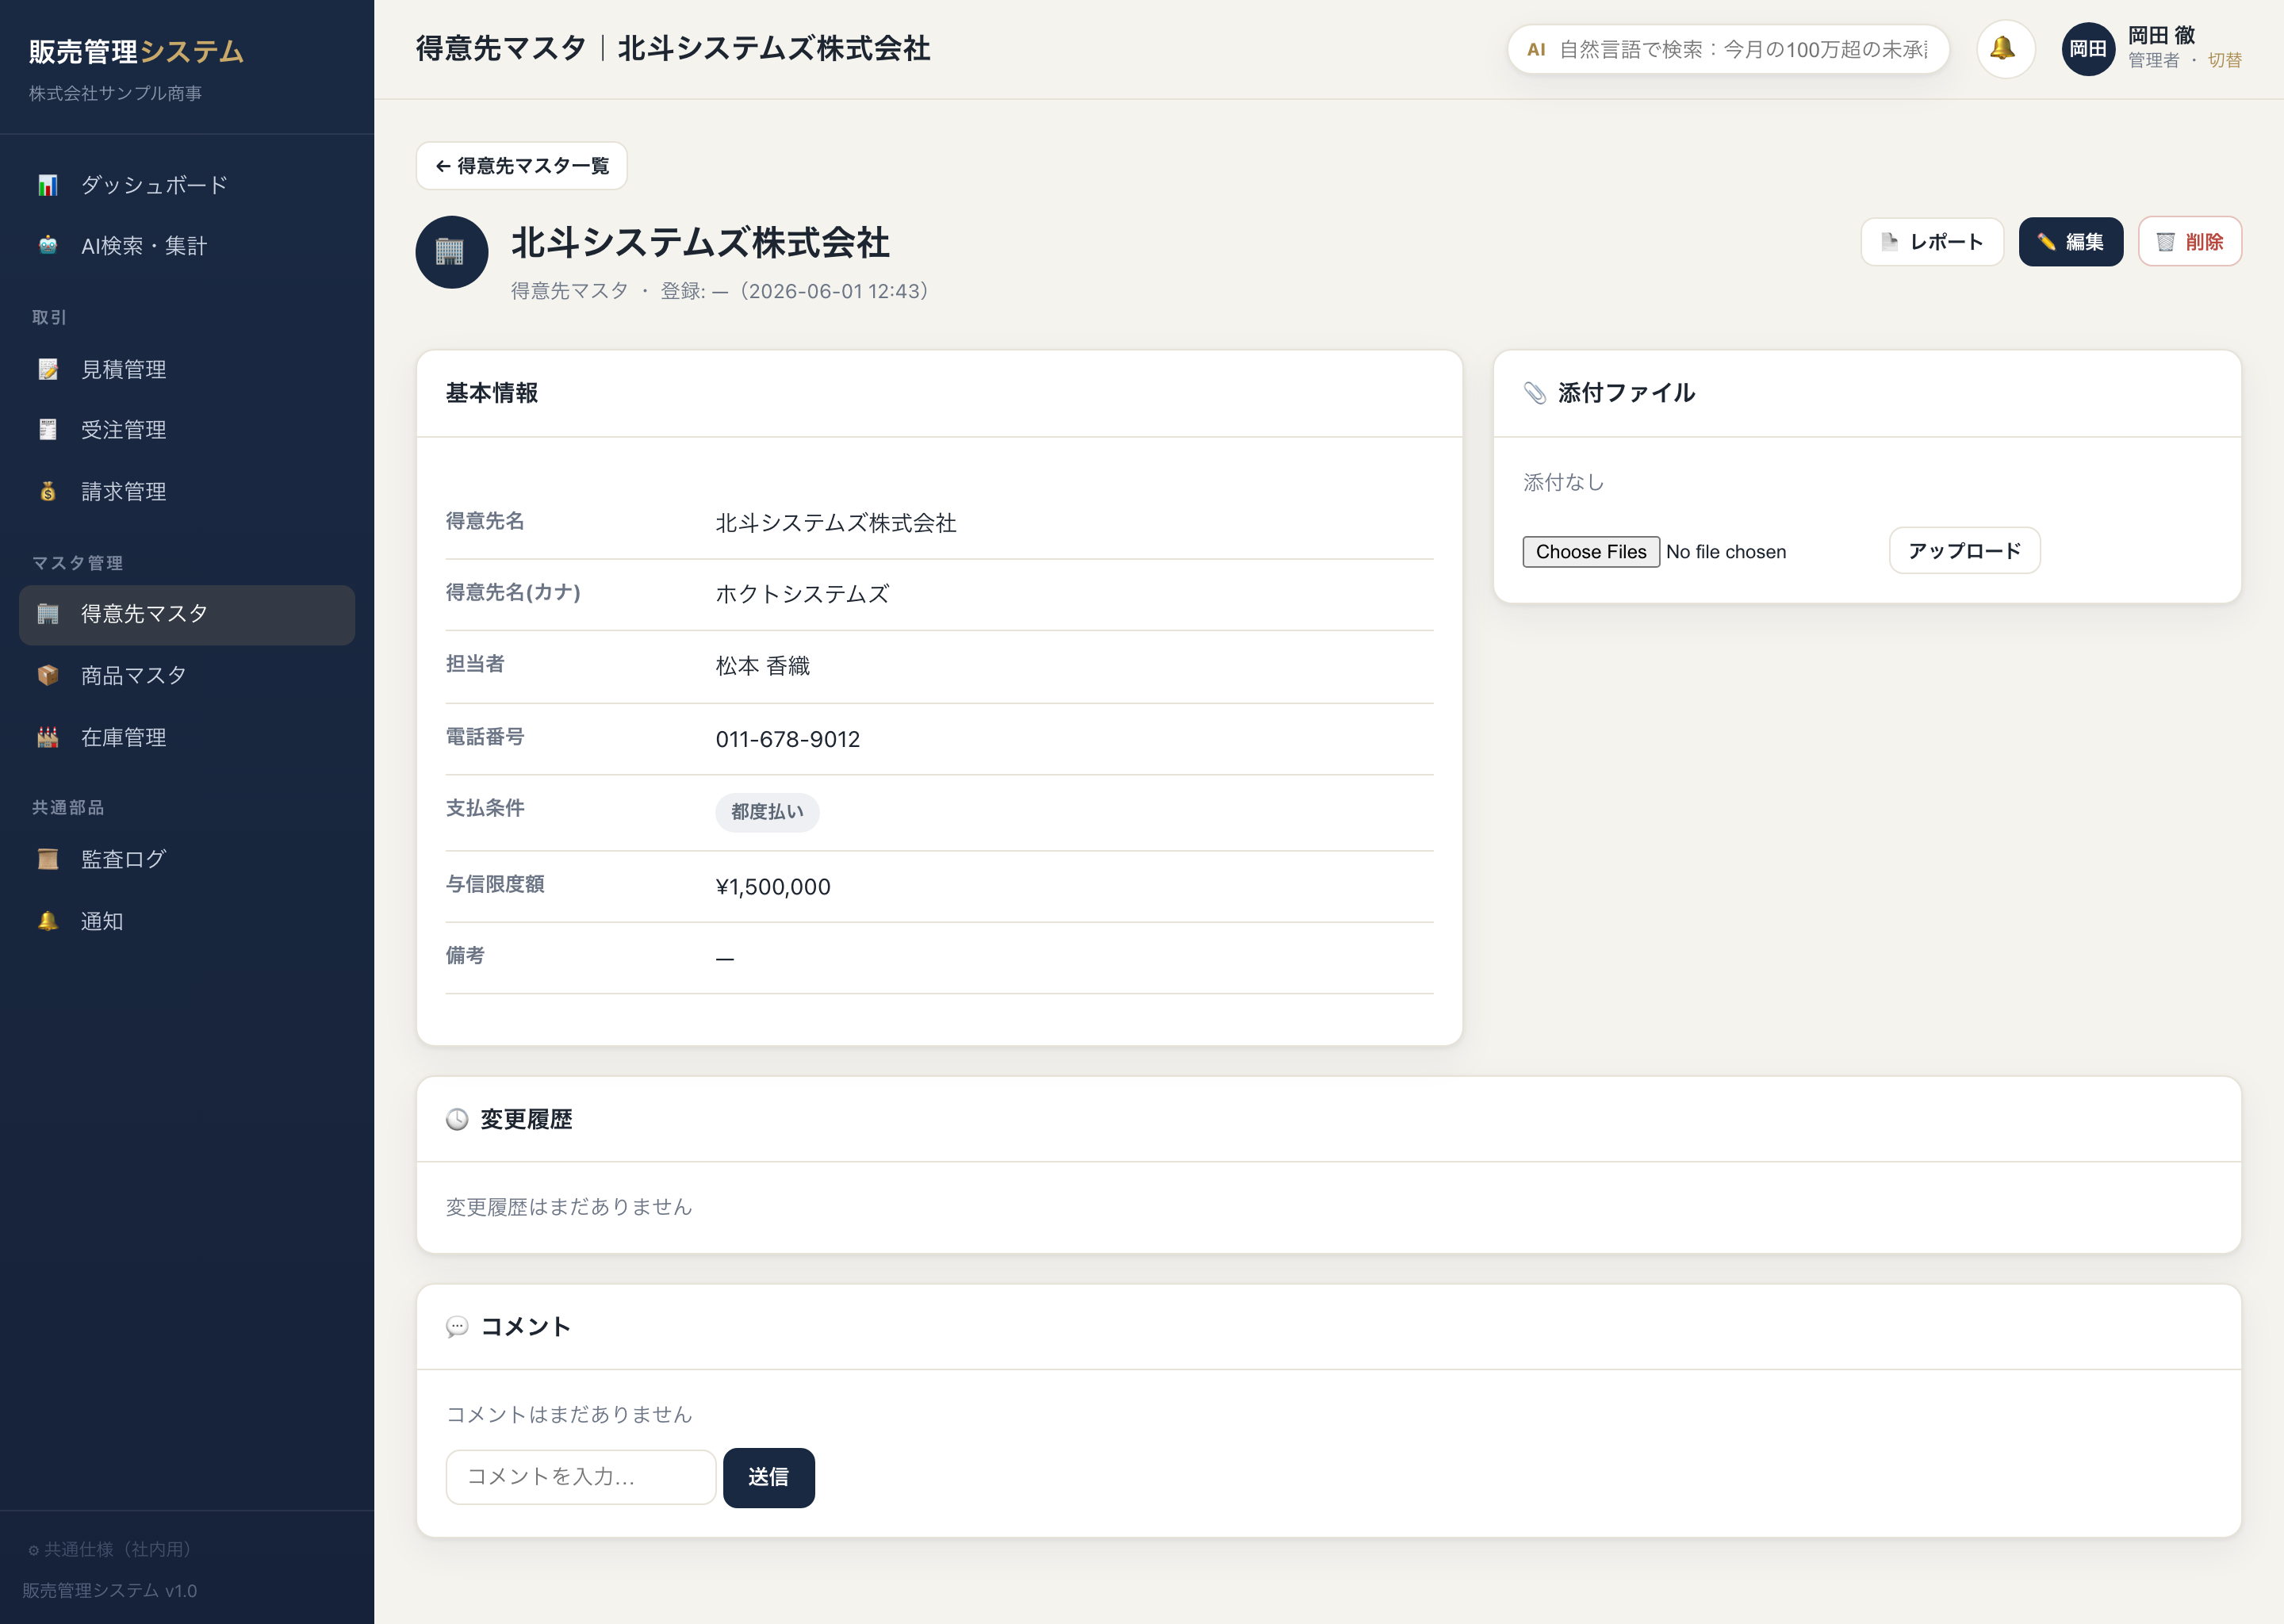Click the AI robot icon in sidebar
The image size is (2284, 1624).
click(48, 246)
